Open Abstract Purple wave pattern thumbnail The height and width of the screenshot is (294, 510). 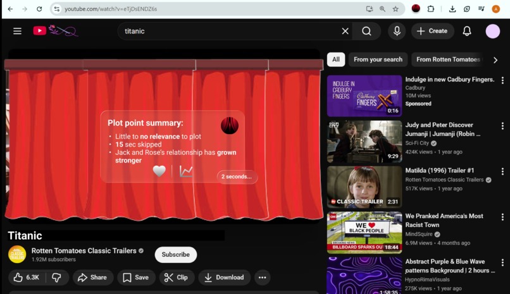point(364,276)
